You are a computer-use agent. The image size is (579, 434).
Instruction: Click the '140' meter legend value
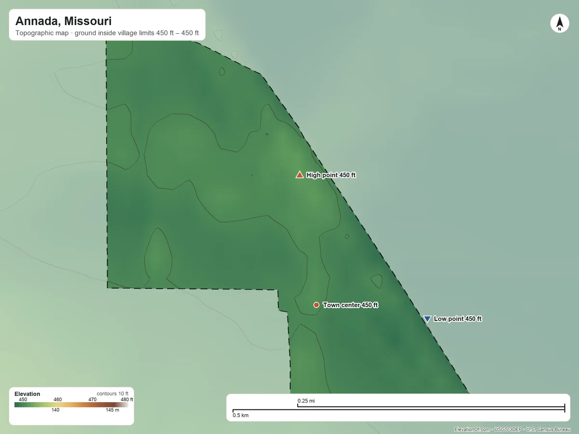(55, 410)
